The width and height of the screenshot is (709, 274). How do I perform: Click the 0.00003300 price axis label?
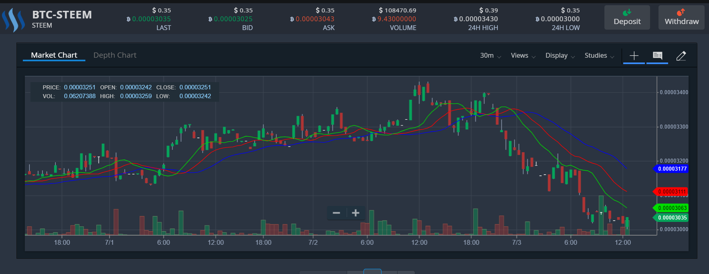click(674, 127)
